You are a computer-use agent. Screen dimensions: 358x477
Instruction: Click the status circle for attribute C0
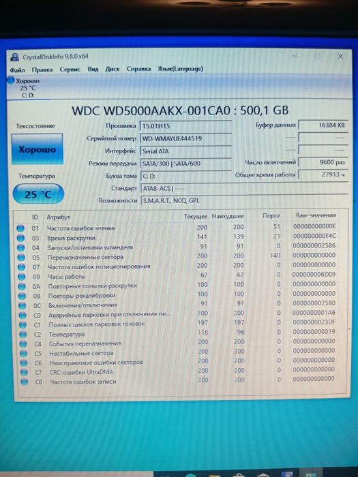pyautogui.click(x=23, y=315)
